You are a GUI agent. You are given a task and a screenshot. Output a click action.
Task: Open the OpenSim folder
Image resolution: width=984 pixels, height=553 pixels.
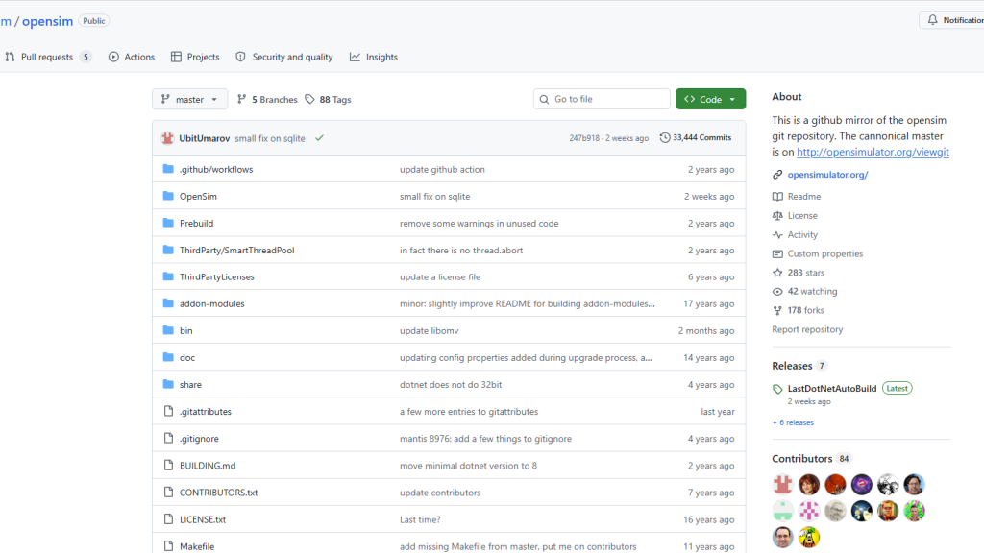[198, 196]
